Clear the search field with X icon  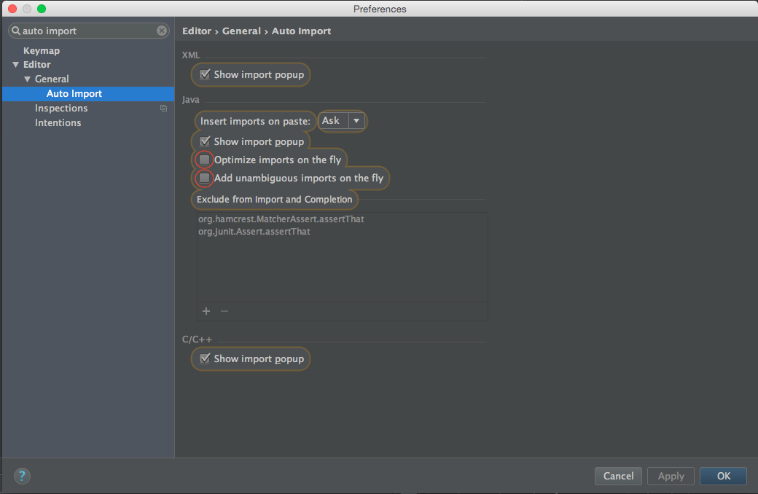pyautogui.click(x=162, y=31)
